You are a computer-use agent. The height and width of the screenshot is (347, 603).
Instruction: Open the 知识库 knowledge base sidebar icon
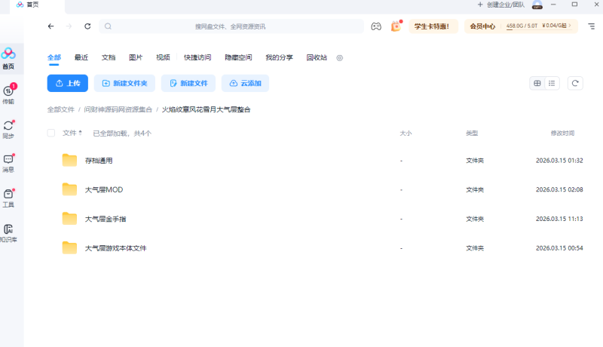click(8, 233)
